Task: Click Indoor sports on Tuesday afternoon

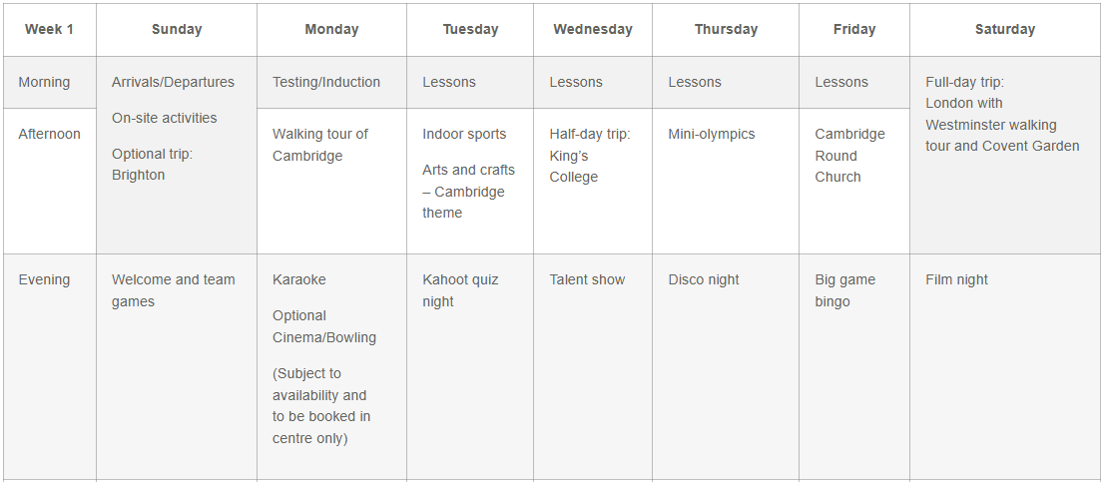Action: [464, 135]
